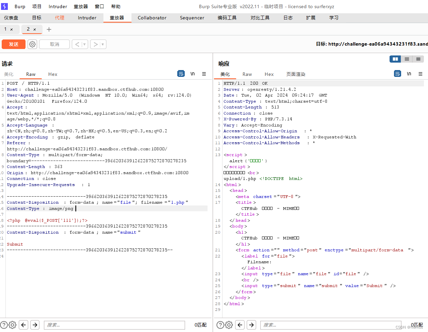This screenshot has width=428, height=332.
Task: Open response search help question icon
Action: coord(220,325)
